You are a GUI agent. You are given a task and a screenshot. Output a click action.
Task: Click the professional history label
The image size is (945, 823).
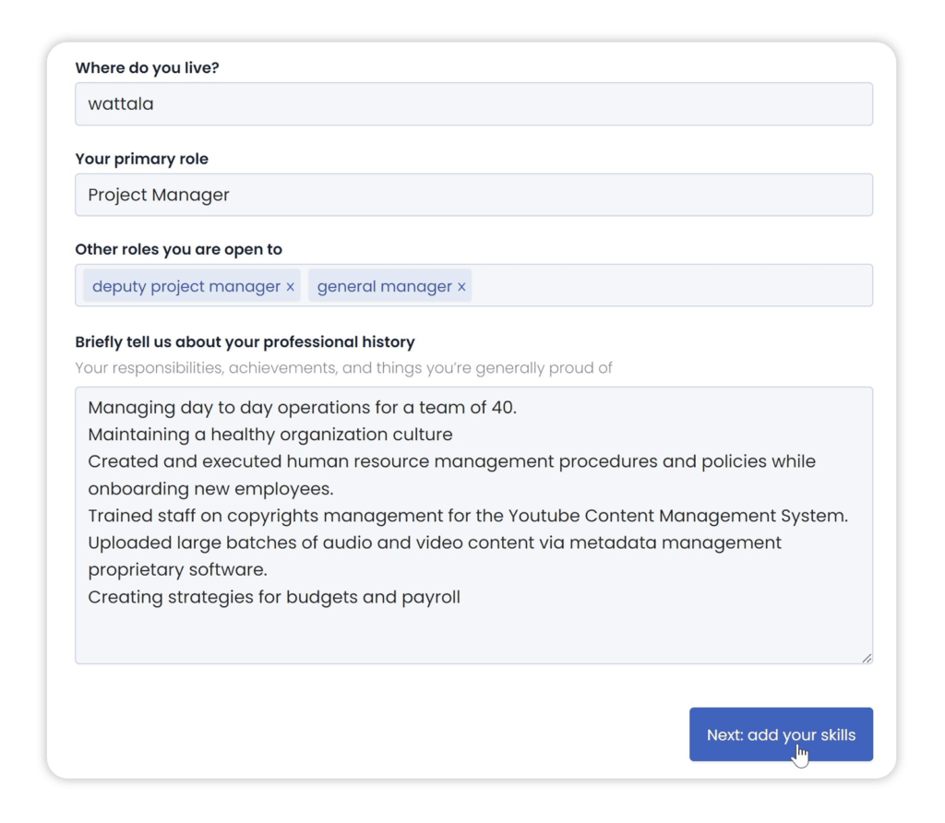click(245, 341)
